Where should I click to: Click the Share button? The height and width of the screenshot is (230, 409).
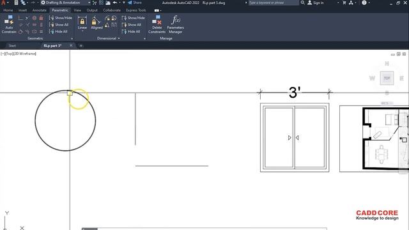135,3
